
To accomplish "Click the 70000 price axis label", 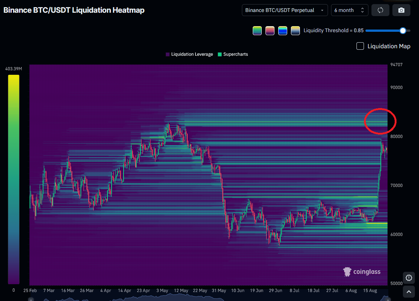I will (x=396, y=185).
